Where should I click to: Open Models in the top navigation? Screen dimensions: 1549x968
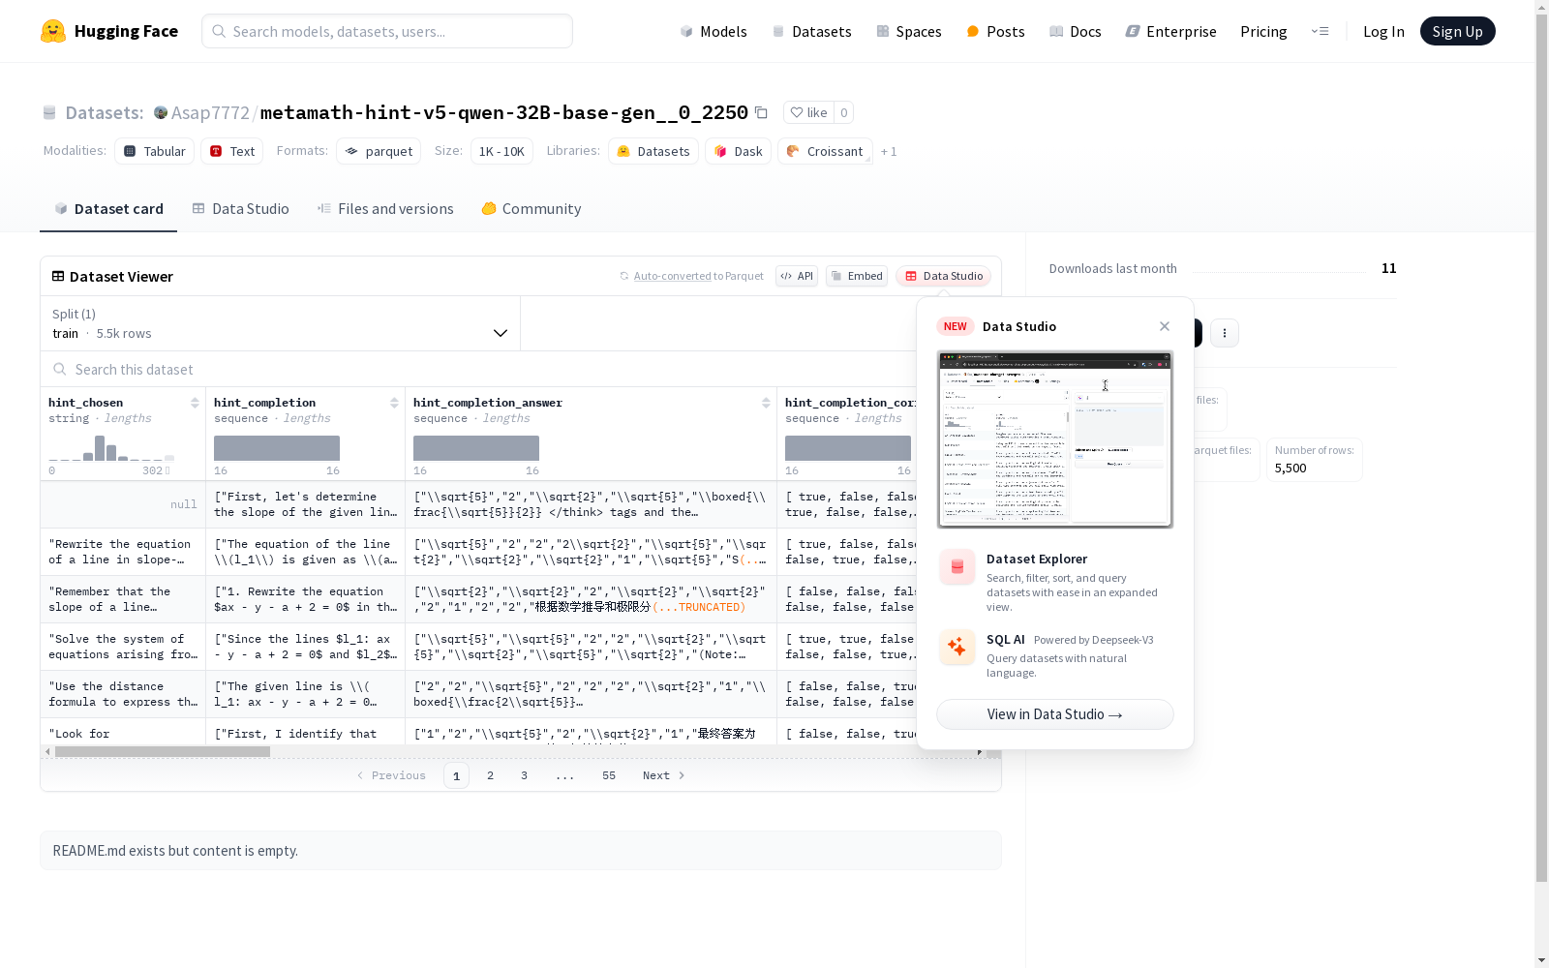click(714, 31)
